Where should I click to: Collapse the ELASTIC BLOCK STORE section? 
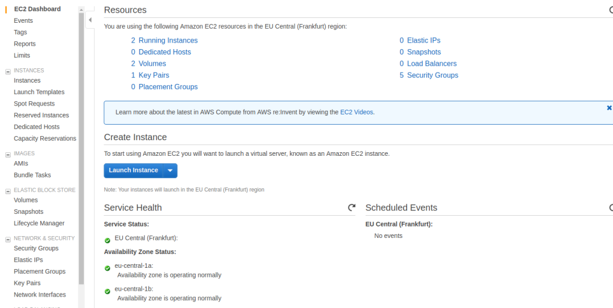tap(8, 191)
